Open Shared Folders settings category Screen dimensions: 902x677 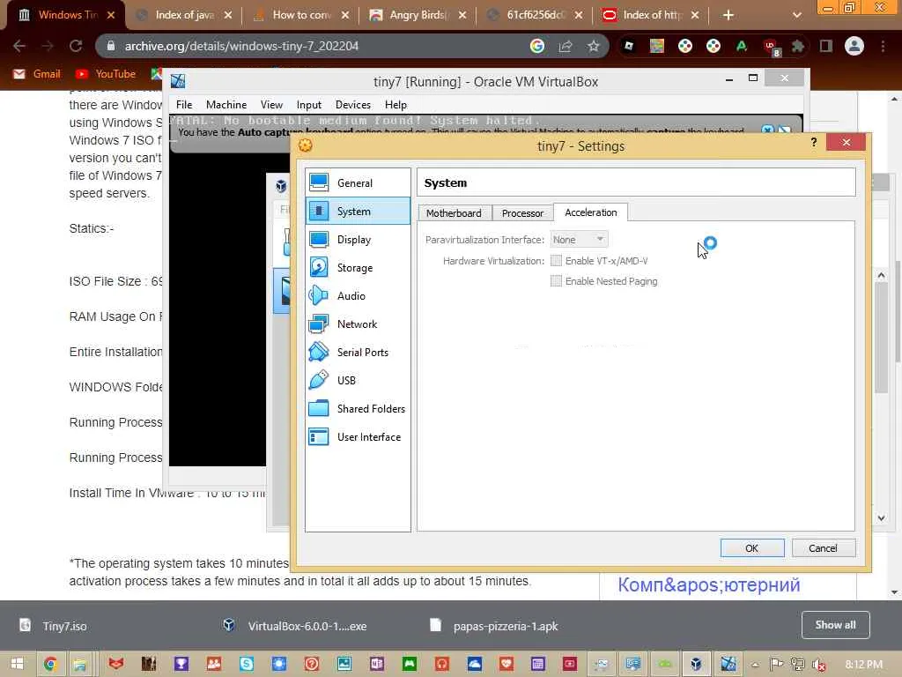click(358, 409)
